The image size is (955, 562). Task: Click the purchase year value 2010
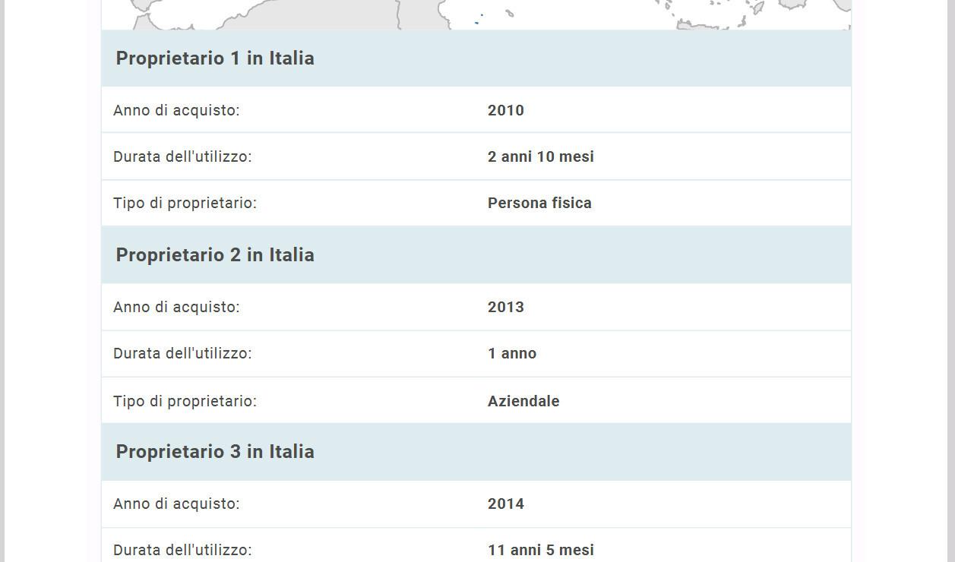(506, 111)
